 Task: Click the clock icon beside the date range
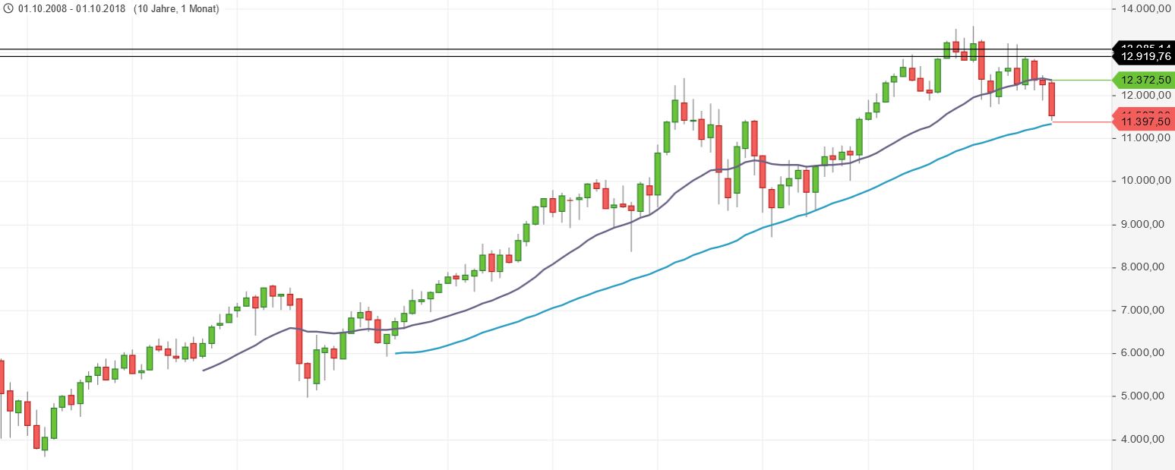click(8, 8)
